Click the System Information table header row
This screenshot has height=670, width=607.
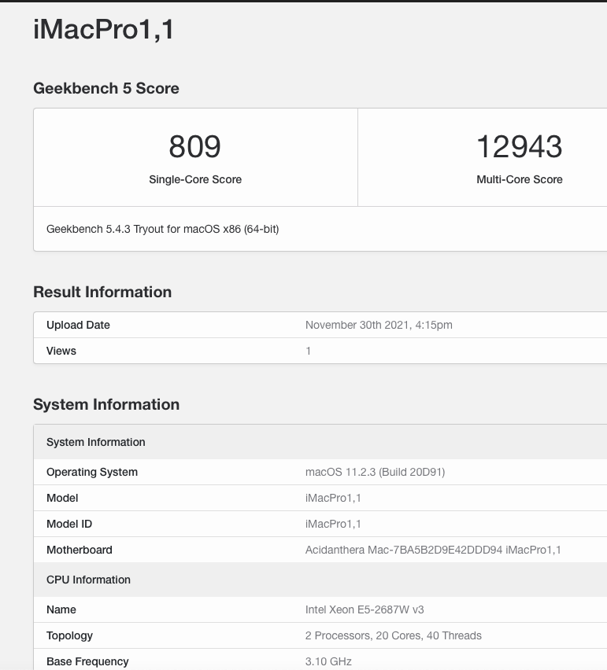(320, 442)
